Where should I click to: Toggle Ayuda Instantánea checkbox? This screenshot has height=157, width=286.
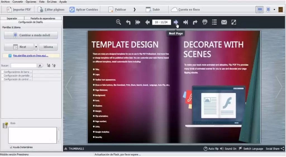[11, 147]
